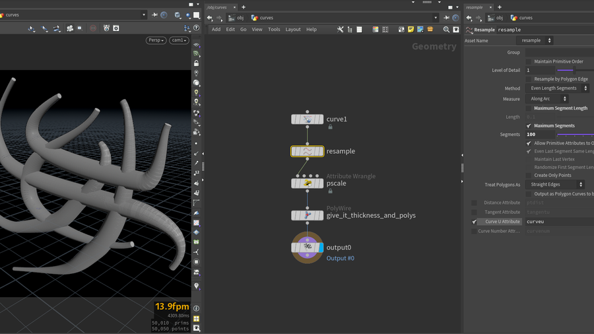This screenshot has width=594, height=334.
Task: Enable Create Only Points checkbox
Action: coord(529,175)
